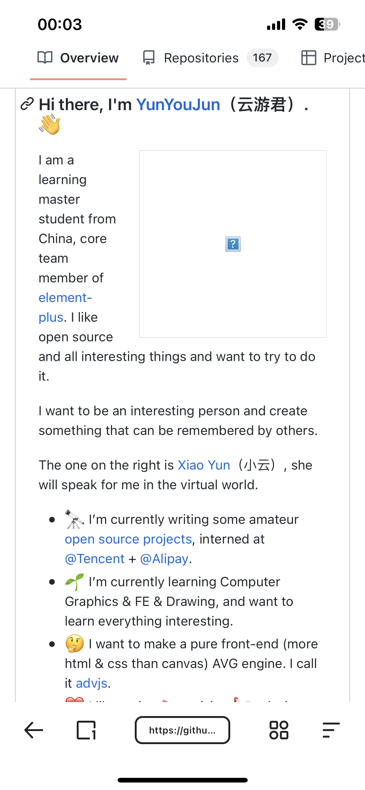The width and height of the screenshot is (365, 790).
Task: Open the @Tencent mention link
Action: (x=95, y=559)
